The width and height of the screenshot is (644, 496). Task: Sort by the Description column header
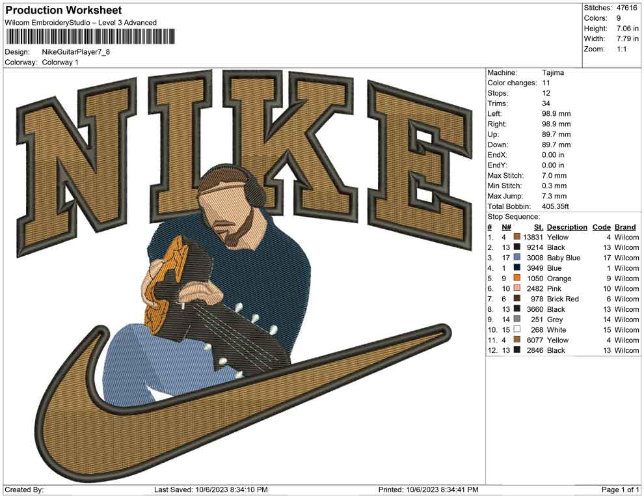[x=566, y=227]
